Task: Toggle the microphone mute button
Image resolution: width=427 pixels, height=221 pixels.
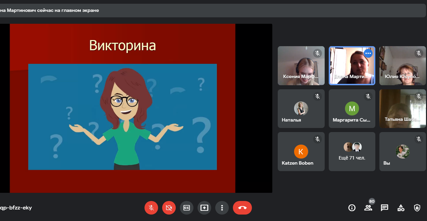Action: click(151, 208)
